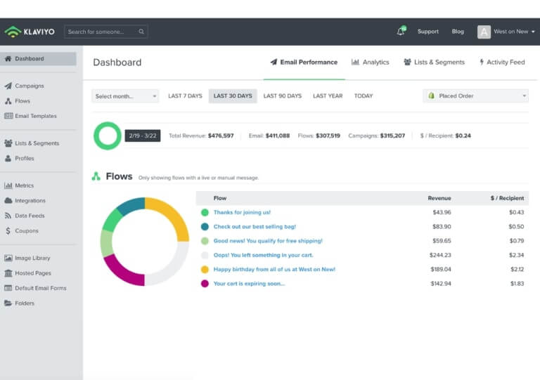
Task: Click the notification bell icon
Action: (401, 32)
